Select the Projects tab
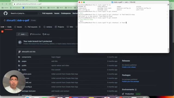Screen dimensions: 174x98 59,27
